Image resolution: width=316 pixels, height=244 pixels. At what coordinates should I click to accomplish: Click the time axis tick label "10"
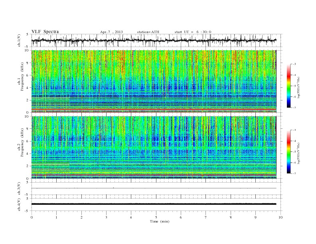coord(280,217)
